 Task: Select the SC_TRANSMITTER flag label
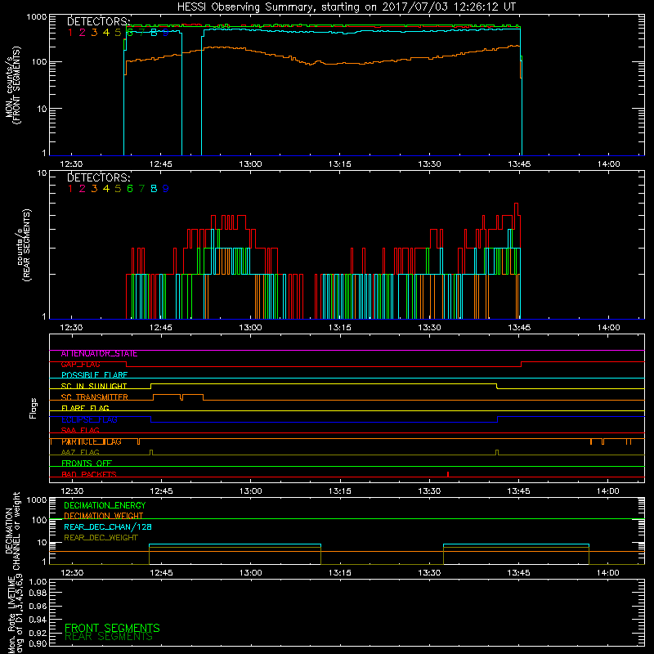point(95,397)
